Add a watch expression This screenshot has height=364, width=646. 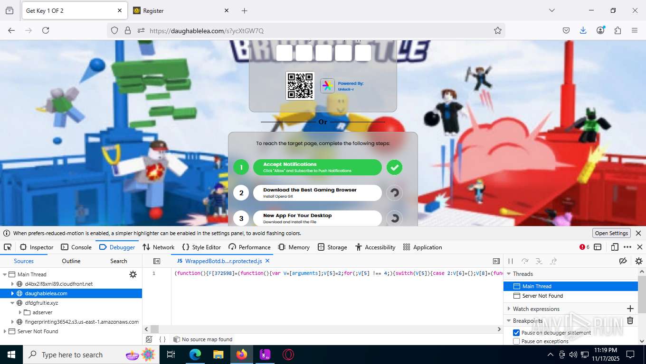(630, 309)
